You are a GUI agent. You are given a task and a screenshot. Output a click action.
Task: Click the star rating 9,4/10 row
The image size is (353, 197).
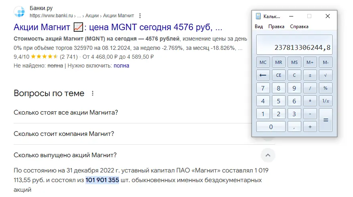(83, 57)
